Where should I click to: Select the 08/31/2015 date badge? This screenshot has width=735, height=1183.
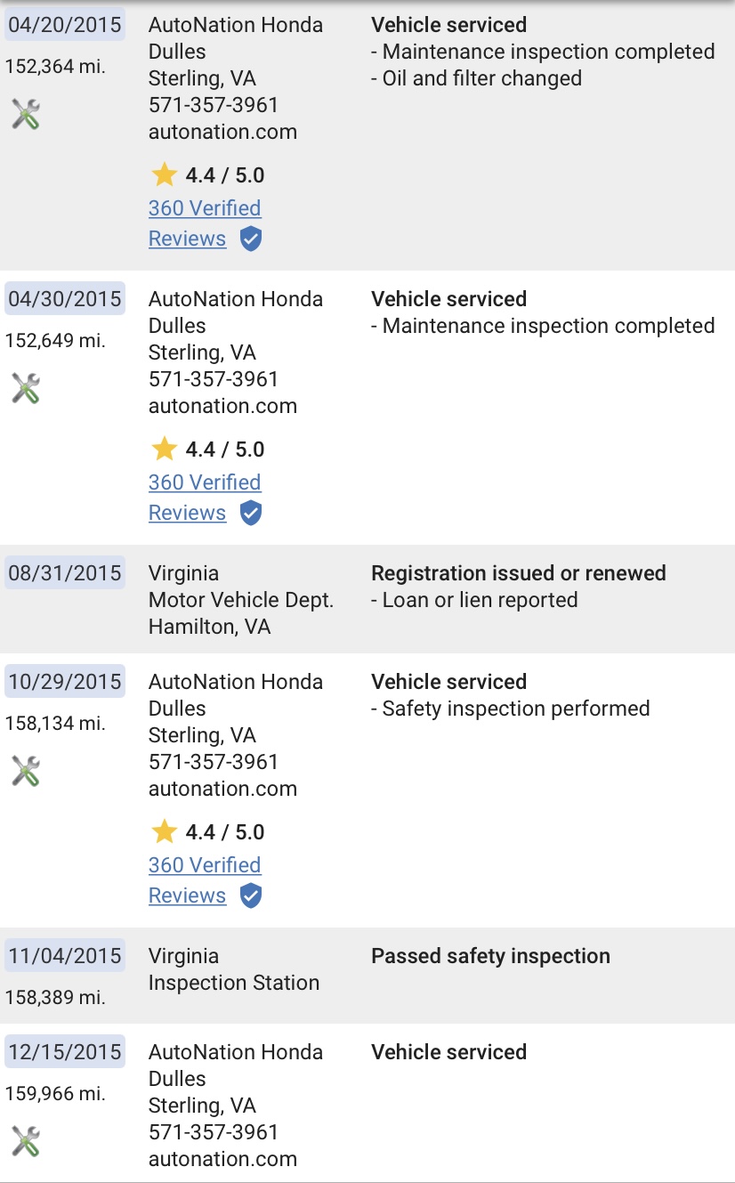65,573
